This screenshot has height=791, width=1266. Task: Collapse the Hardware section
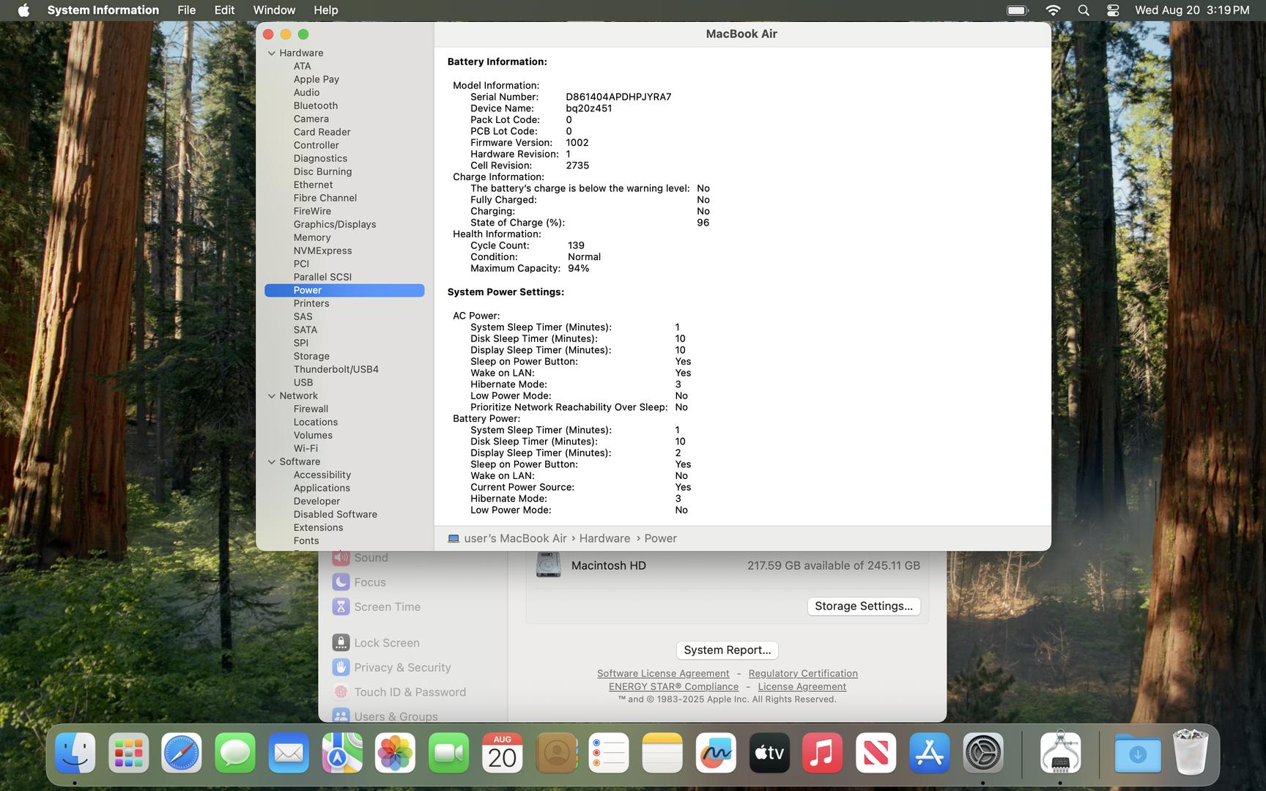click(x=272, y=53)
